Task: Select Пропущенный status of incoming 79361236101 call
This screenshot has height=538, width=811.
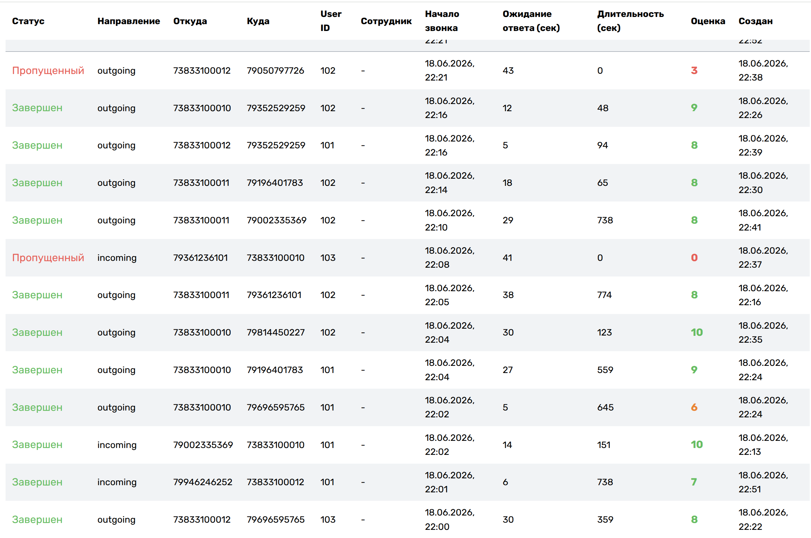Action: click(48, 257)
